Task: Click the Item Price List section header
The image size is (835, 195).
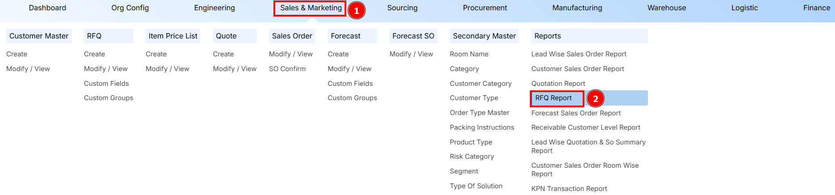Action: coord(173,36)
